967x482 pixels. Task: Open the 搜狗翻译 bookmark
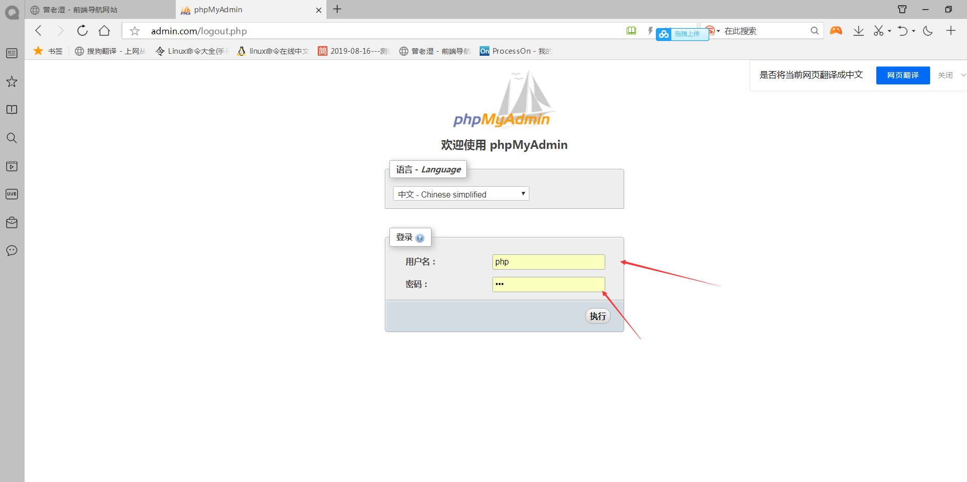[110, 51]
